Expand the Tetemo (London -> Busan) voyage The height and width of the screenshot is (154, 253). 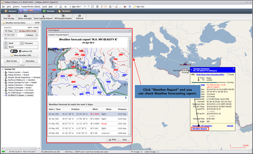pos(3,72)
